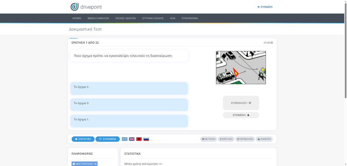Screen dimensions: 347x166
Task: Switch language to Greek flag
Action: point(125,139)
